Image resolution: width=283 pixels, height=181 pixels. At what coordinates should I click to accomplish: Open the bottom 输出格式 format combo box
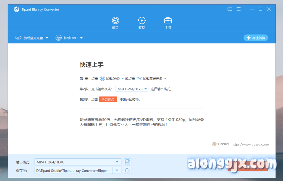click(x=78, y=162)
